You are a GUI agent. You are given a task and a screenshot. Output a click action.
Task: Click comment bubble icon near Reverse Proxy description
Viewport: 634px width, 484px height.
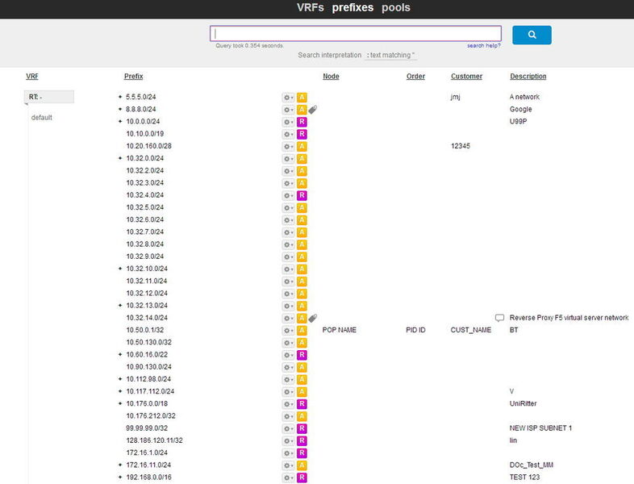500,318
